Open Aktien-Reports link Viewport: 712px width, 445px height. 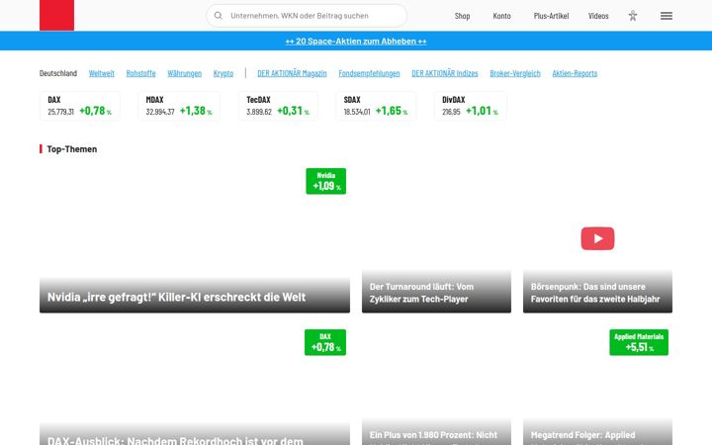pyautogui.click(x=575, y=73)
